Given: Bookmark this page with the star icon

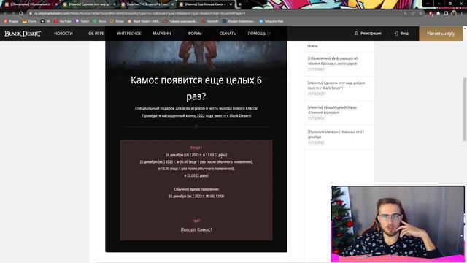Looking at the screenshot, I should (x=421, y=13).
